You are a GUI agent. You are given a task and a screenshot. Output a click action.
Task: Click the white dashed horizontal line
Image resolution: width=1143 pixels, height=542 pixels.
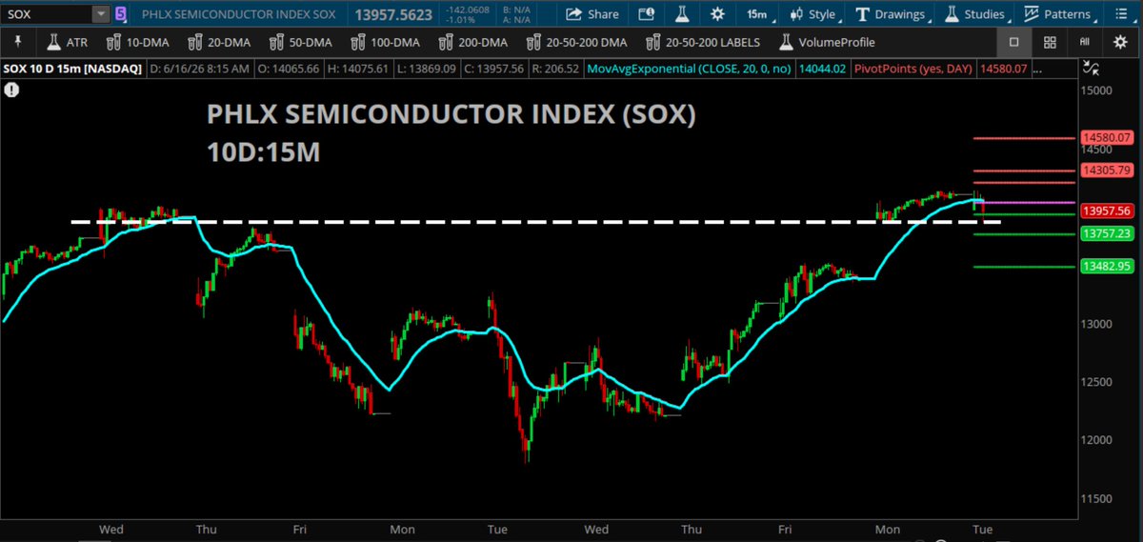tap(536, 222)
